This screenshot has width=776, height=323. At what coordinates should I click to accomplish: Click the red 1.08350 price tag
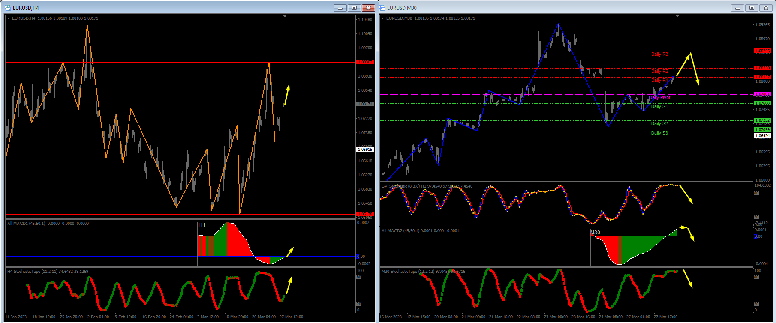point(763,68)
